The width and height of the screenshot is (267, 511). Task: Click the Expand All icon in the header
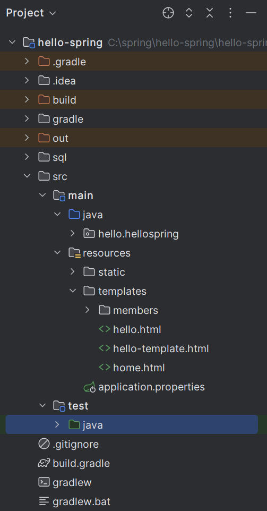[x=189, y=13]
